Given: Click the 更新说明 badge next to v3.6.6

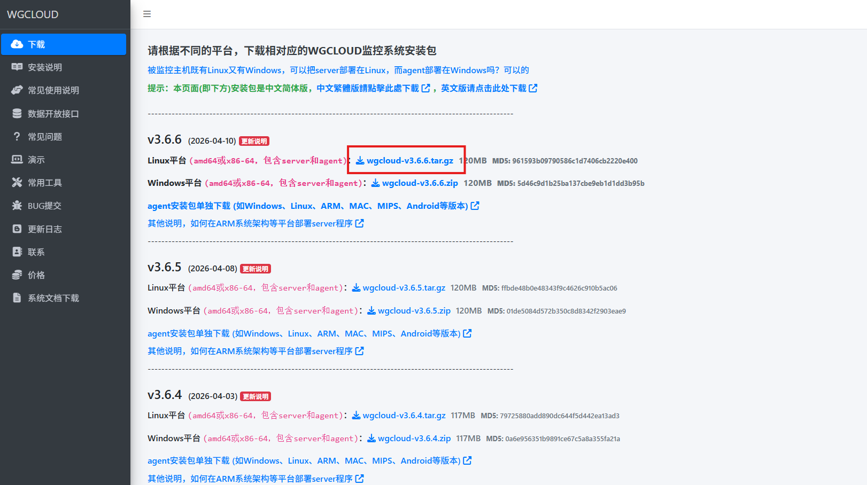Looking at the screenshot, I should tap(255, 140).
